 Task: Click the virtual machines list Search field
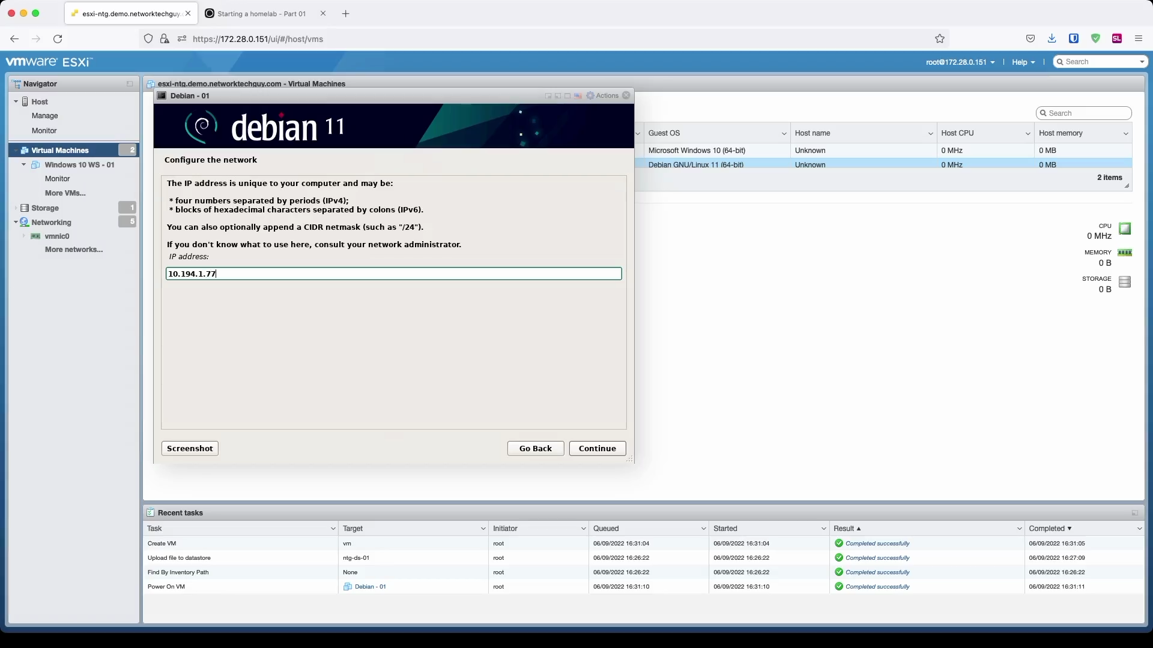1084,113
